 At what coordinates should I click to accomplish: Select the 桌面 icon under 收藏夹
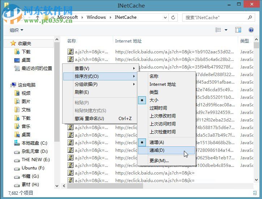(x=17, y=60)
